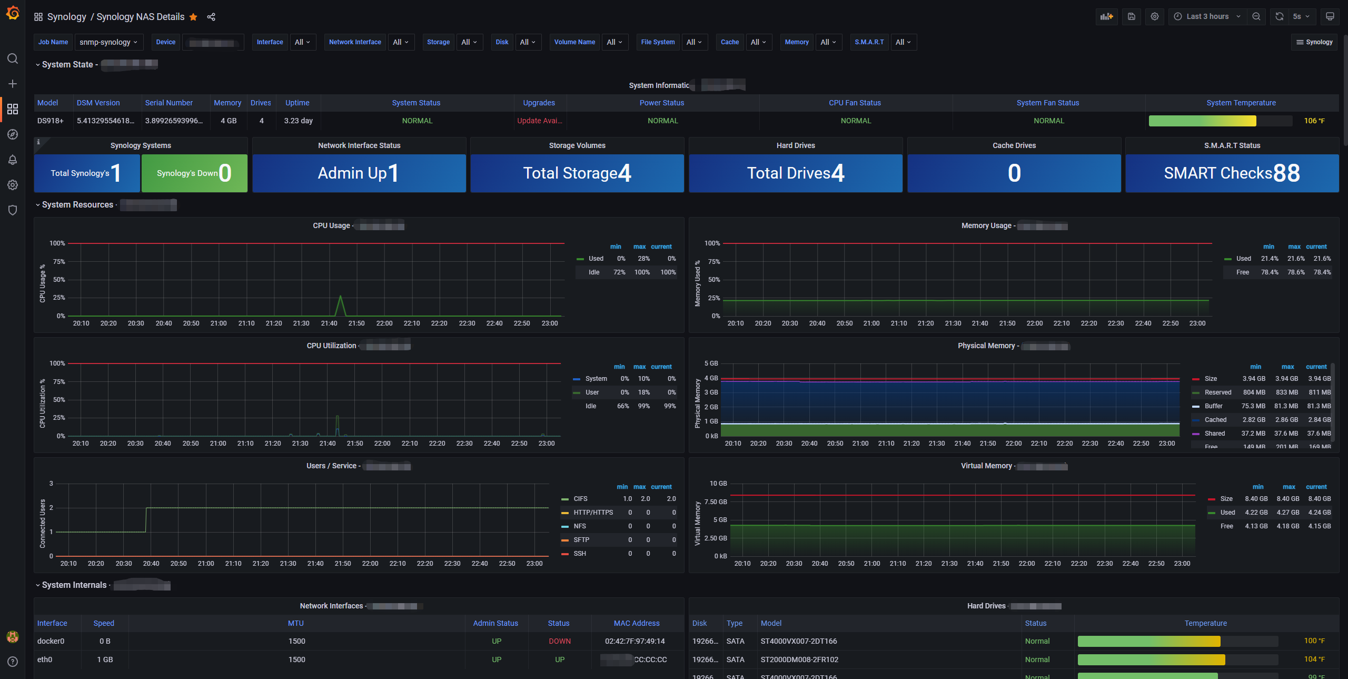The image size is (1348, 679).
Task: Click the info icon on Synology Systems panel
Action: pyautogui.click(x=38, y=142)
